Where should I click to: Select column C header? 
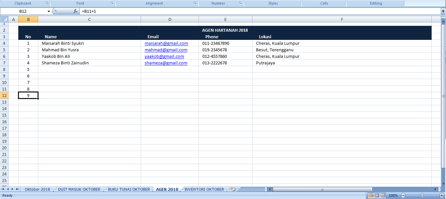pyautogui.click(x=89, y=20)
